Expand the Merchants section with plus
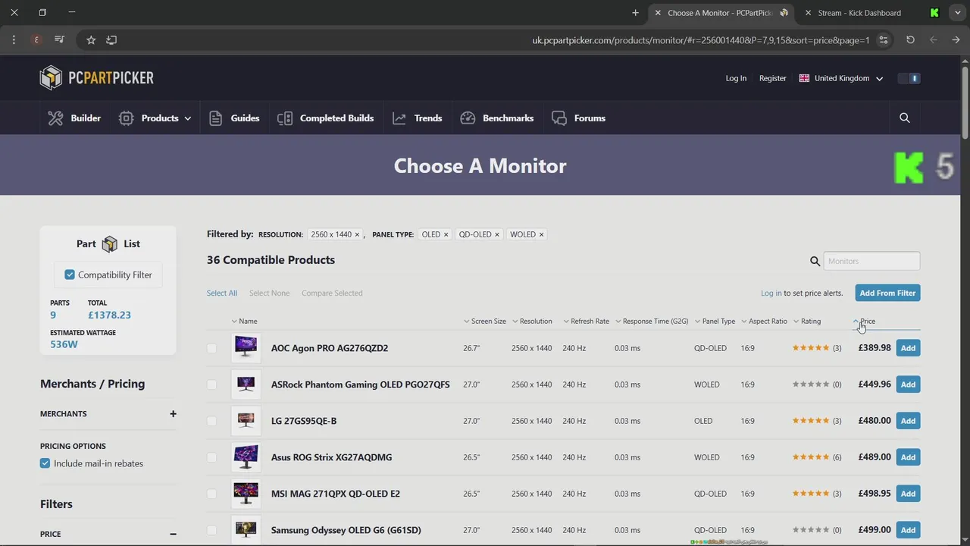The height and width of the screenshot is (546, 970). [x=173, y=414]
